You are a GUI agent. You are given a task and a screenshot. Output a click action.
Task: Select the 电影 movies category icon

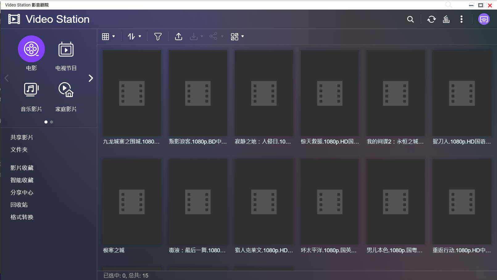coord(31,49)
